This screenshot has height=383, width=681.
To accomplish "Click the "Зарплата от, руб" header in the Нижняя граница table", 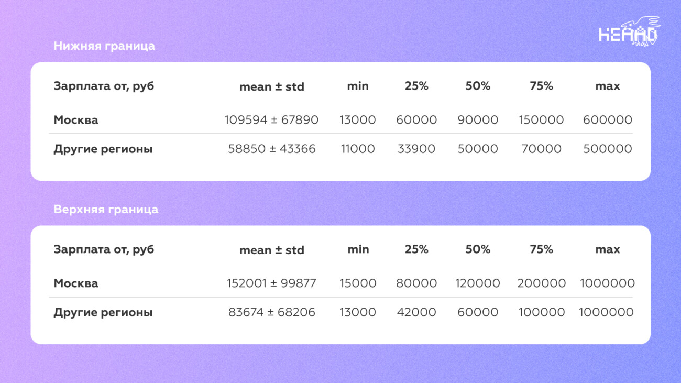I will point(104,86).
